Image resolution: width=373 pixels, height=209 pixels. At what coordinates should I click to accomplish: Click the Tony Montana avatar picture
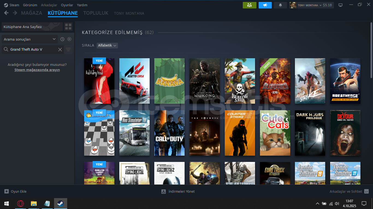pyautogui.click(x=293, y=5)
